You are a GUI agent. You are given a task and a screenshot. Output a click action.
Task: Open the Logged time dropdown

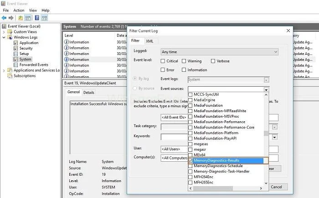point(219,52)
